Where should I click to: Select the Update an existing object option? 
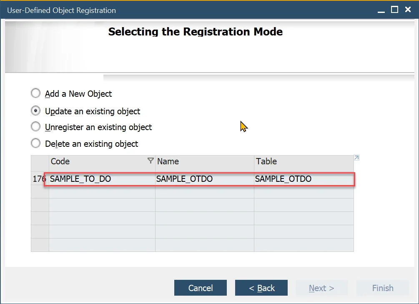point(36,111)
